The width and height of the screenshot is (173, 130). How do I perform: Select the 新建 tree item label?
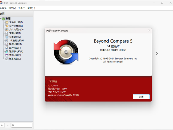tap(8, 19)
